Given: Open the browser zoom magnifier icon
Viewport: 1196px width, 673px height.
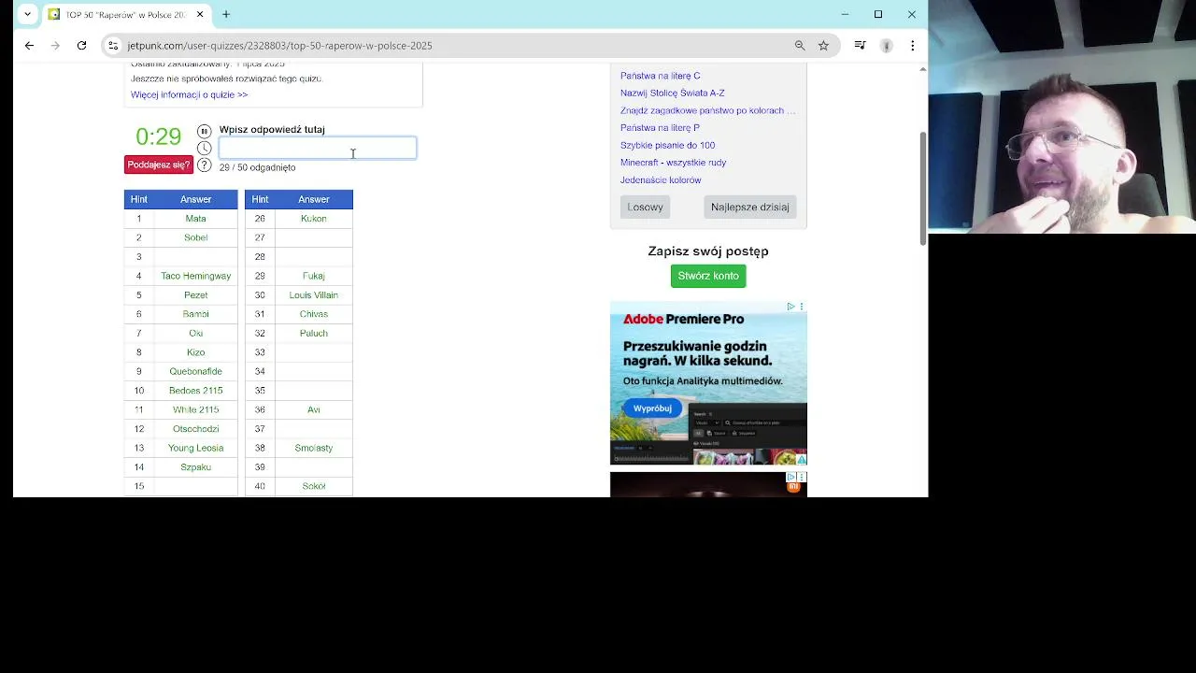Looking at the screenshot, I should [x=800, y=45].
